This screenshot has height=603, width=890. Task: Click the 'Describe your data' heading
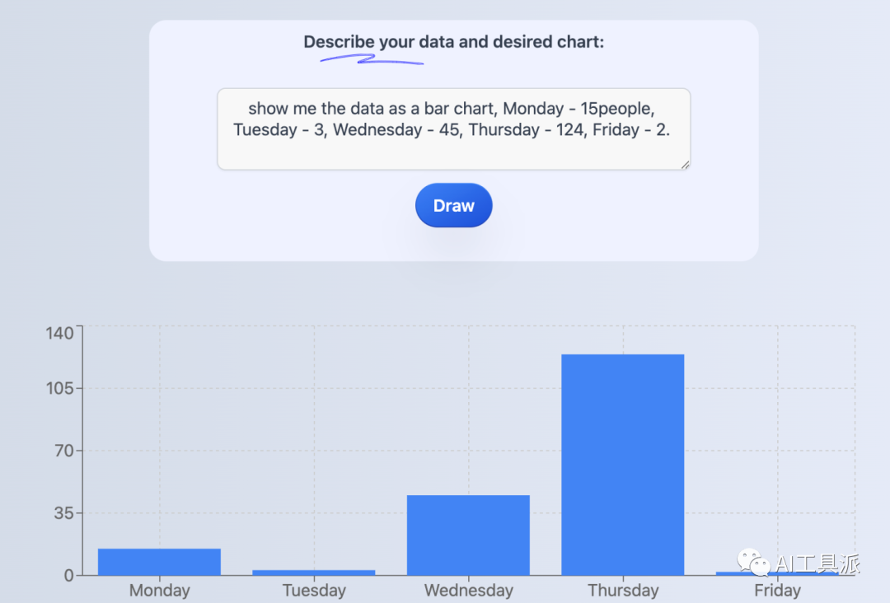[x=453, y=41]
